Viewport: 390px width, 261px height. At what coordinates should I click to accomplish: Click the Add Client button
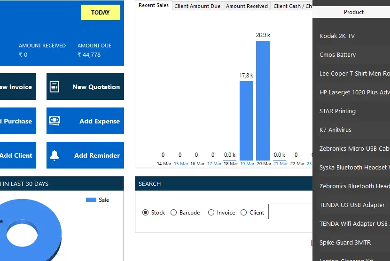(17, 155)
